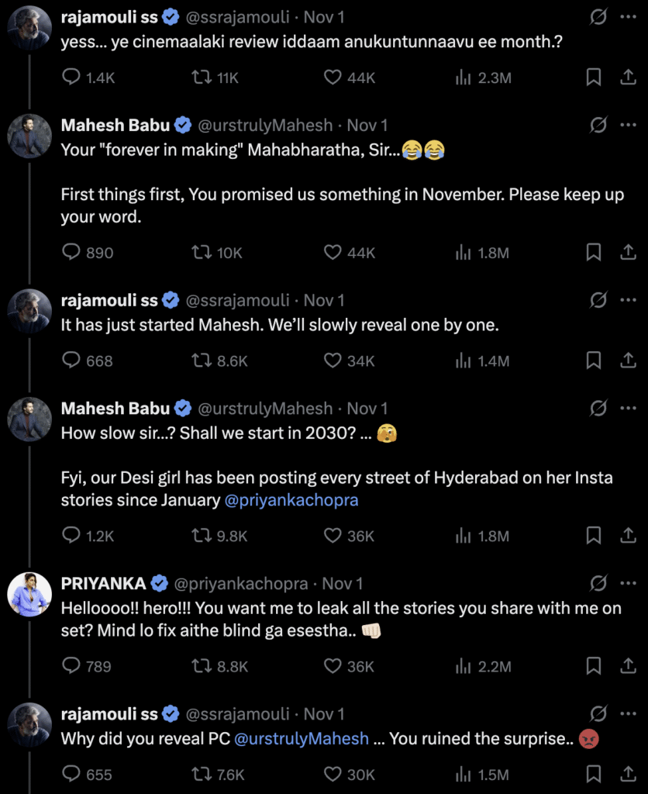Open PRIYANKA's profile picture avatar
This screenshot has height=794, width=648.
(x=29, y=598)
